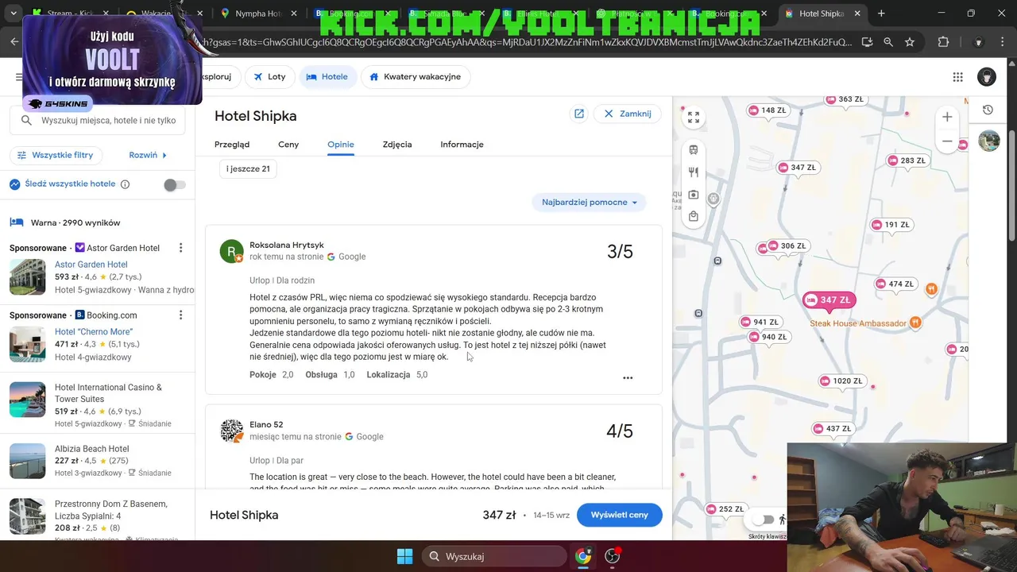Open Wszystkie filtry
Image resolution: width=1017 pixels, height=572 pixels.
(56, 155)
